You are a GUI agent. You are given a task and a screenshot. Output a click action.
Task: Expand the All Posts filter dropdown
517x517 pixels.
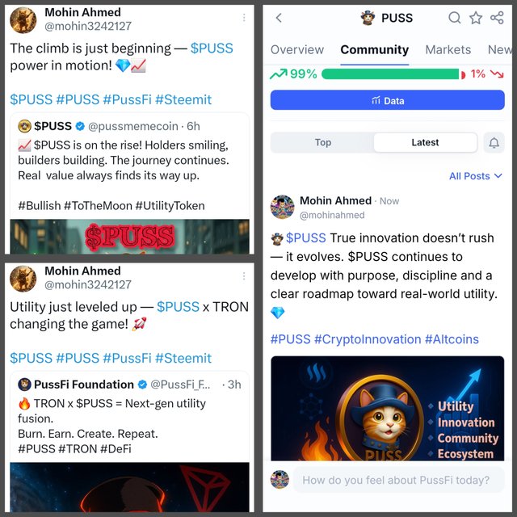click(x=476, y=176)
